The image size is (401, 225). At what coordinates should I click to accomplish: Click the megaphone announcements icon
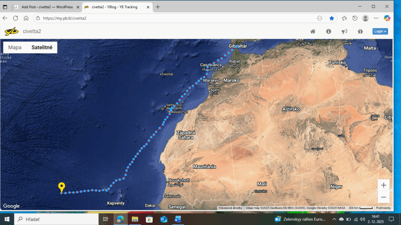pos(344,32)
